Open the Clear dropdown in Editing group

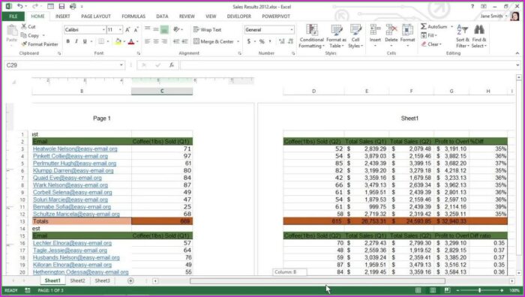pyautogui.click(x=431, y=43)
